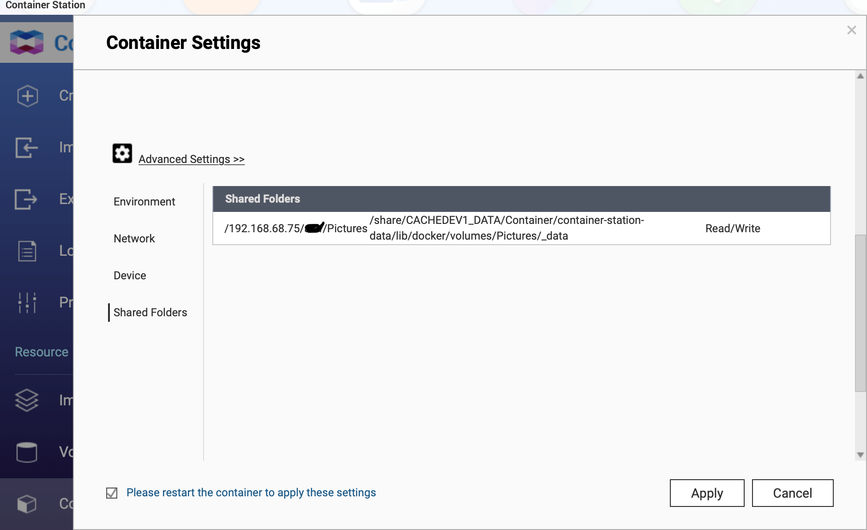Open the Logs document sidebar icon
Image resolution: width=867 pixels, height=530 pixels.
pyautogui.click(x=27, y=251)
